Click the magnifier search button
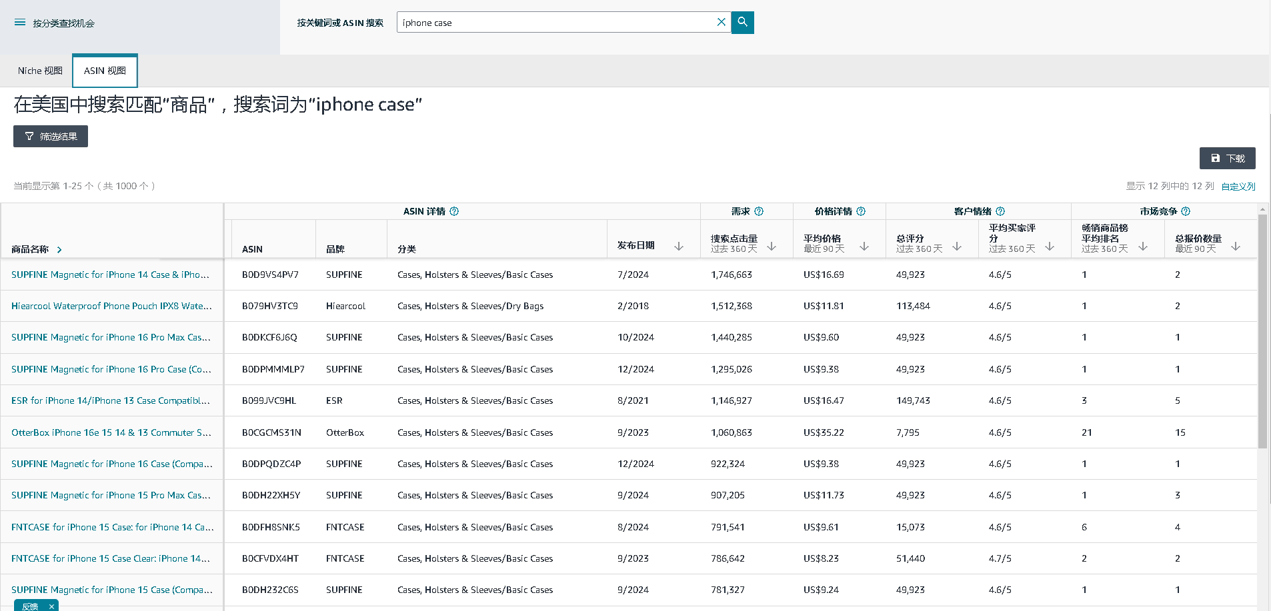1271x611 pixels. [x=742, y=22]
